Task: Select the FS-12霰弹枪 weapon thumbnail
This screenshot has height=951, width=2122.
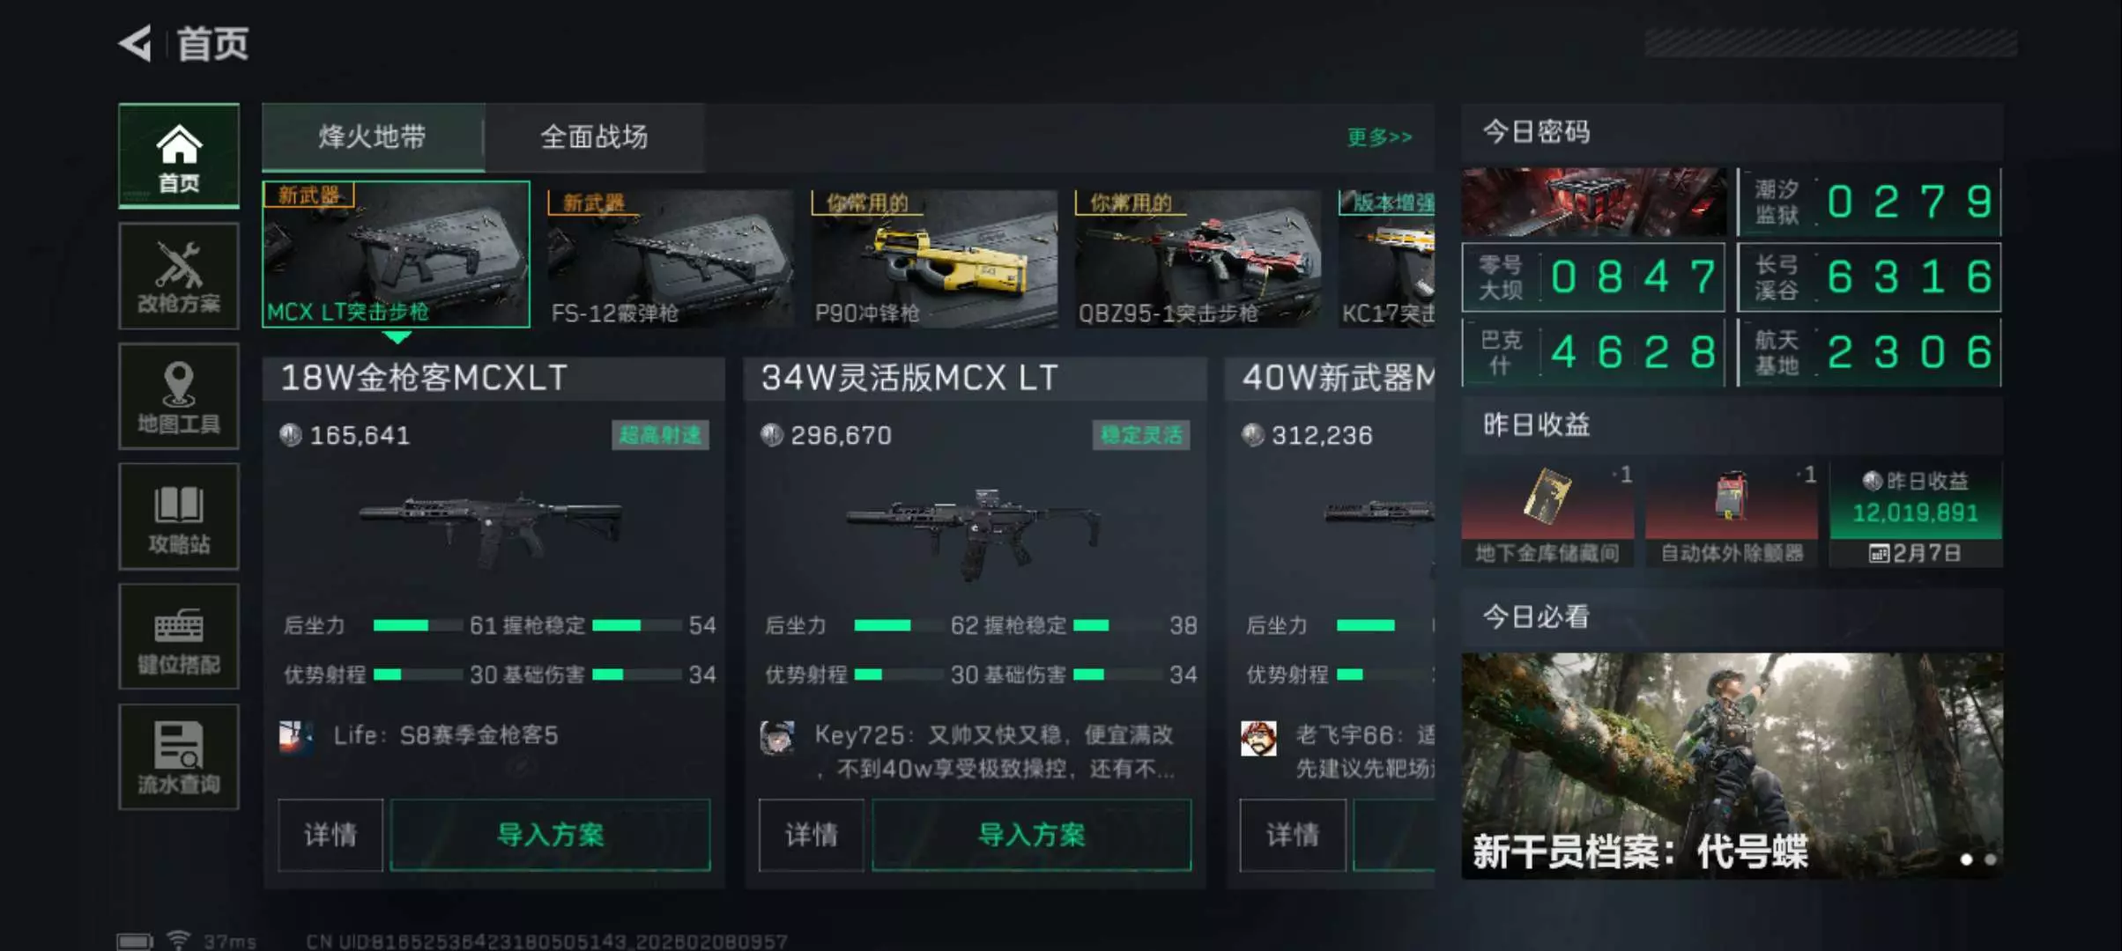Action: point(670,258)
